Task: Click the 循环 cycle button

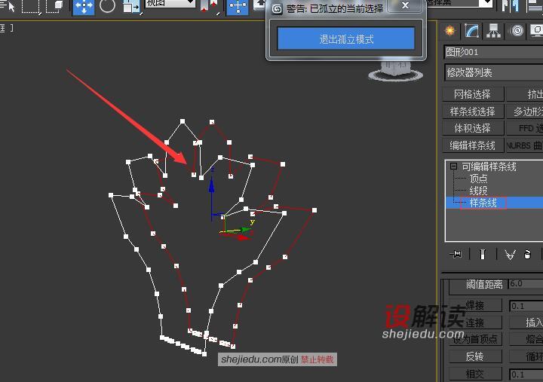Action: (x=526, y=356)
